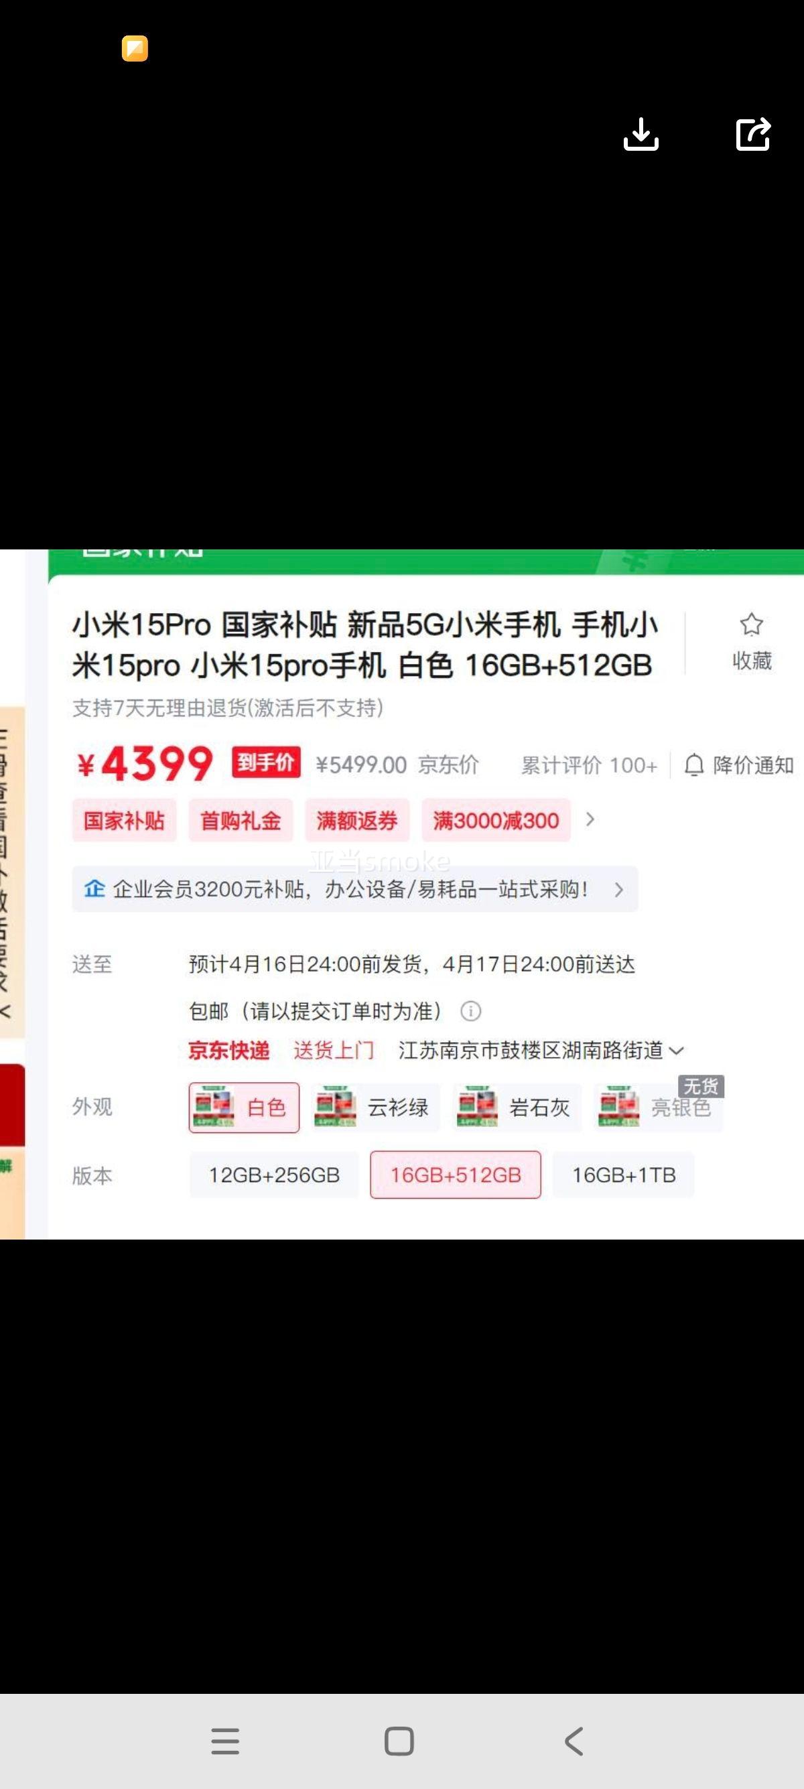Choose the 12GB+256GB version
The image size is (804, 1789).
[x=274, y=1175]
